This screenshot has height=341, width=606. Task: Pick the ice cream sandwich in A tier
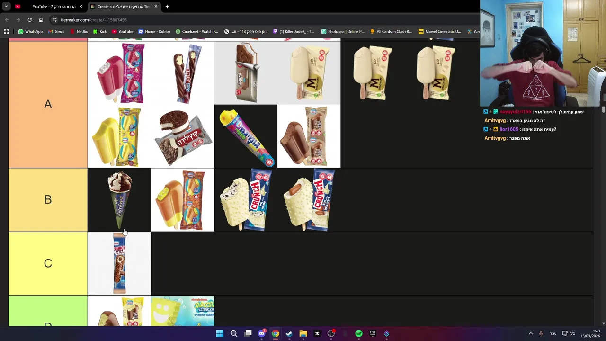246,73
